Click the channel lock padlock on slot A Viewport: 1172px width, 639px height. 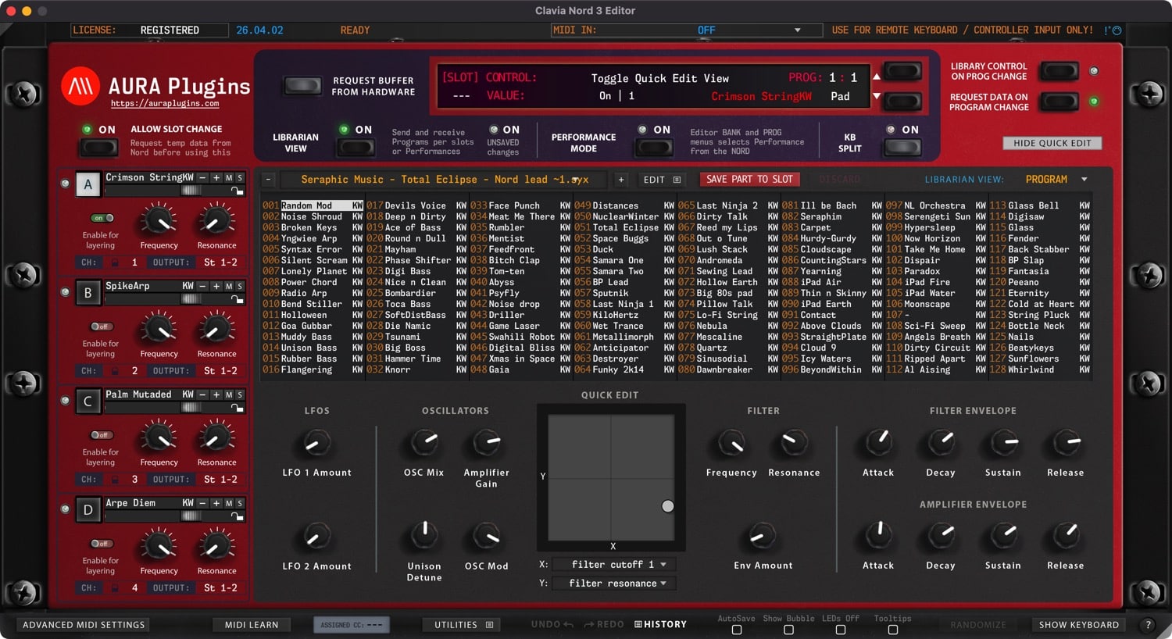coord(115,262)
